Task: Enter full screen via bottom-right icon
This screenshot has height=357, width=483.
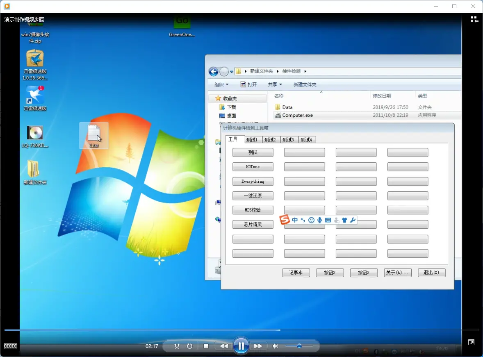Action: click(x=471, y=343)
